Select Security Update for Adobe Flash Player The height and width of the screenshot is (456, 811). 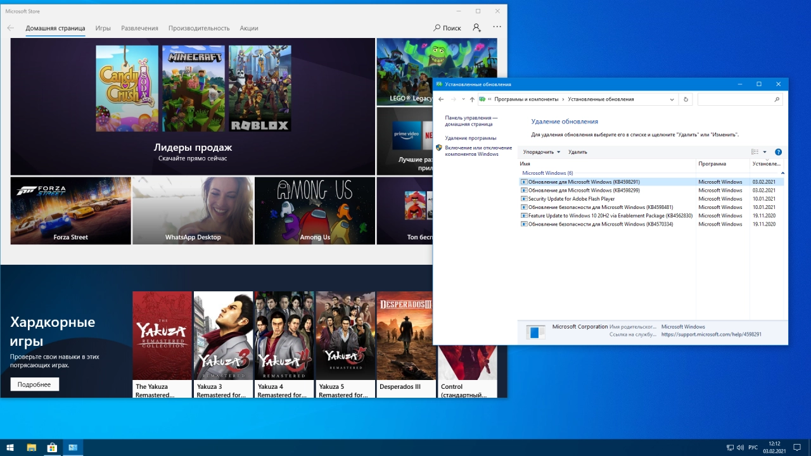(x=651, y=199)
